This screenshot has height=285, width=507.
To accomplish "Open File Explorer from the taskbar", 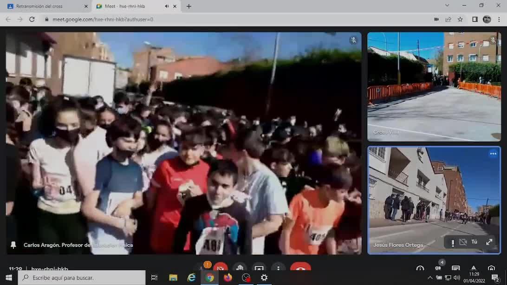I will pyautogui.click(x=173, y=278).
